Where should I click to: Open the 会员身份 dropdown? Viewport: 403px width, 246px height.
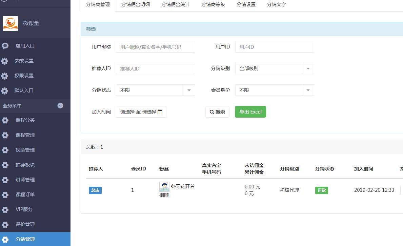[x=274, y=90]
